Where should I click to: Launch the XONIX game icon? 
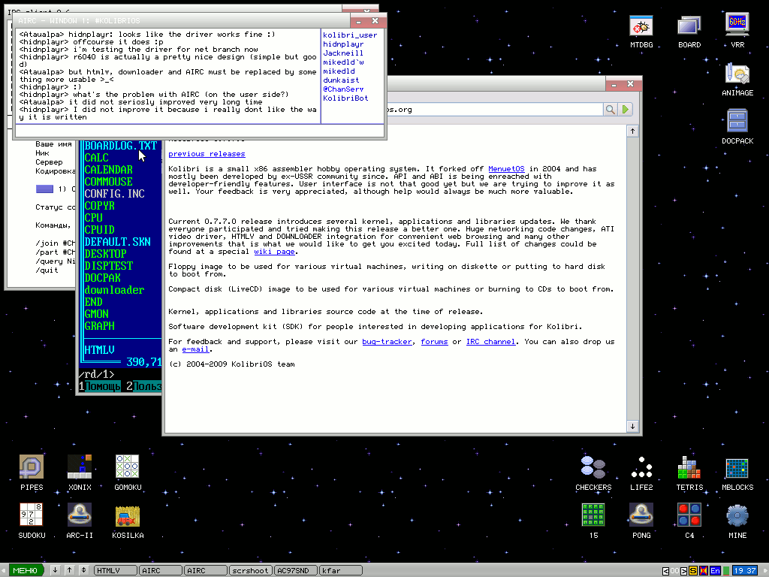click(x=80, y=470)
